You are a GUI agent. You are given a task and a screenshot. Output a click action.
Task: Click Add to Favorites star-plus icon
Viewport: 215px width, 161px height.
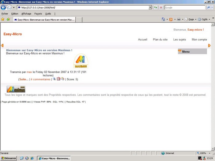click(8, 19)
